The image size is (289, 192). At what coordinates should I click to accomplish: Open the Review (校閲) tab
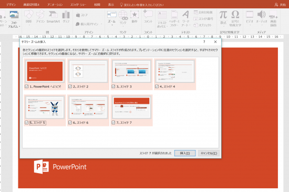(97, 5)
